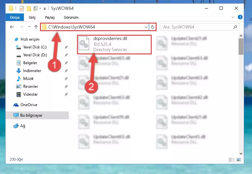Screen dimensions: 252x174
Task: Click the pin icon next to Resimler
Action: point(66,87)
